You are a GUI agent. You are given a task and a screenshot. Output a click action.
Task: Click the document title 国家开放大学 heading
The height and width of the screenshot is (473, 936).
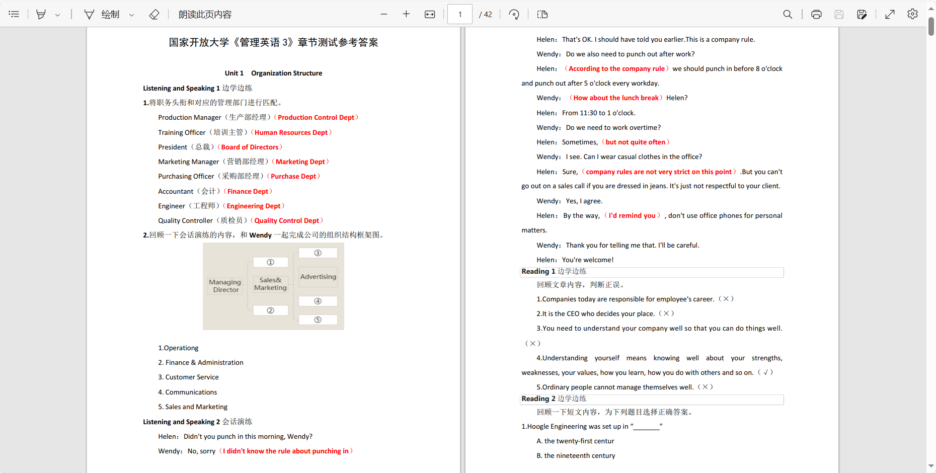click(x=273, y=42)
